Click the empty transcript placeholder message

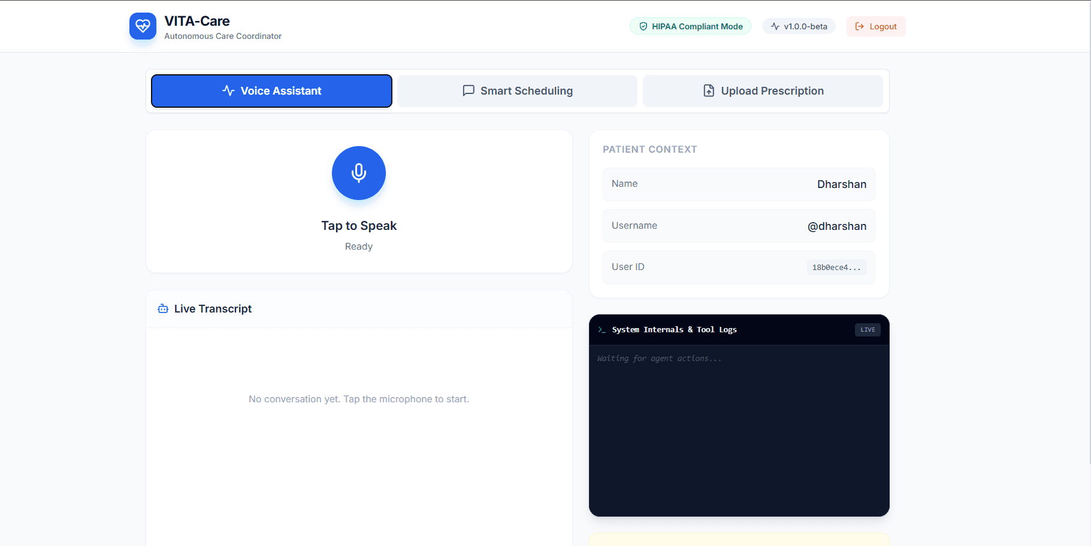point(358,399)
